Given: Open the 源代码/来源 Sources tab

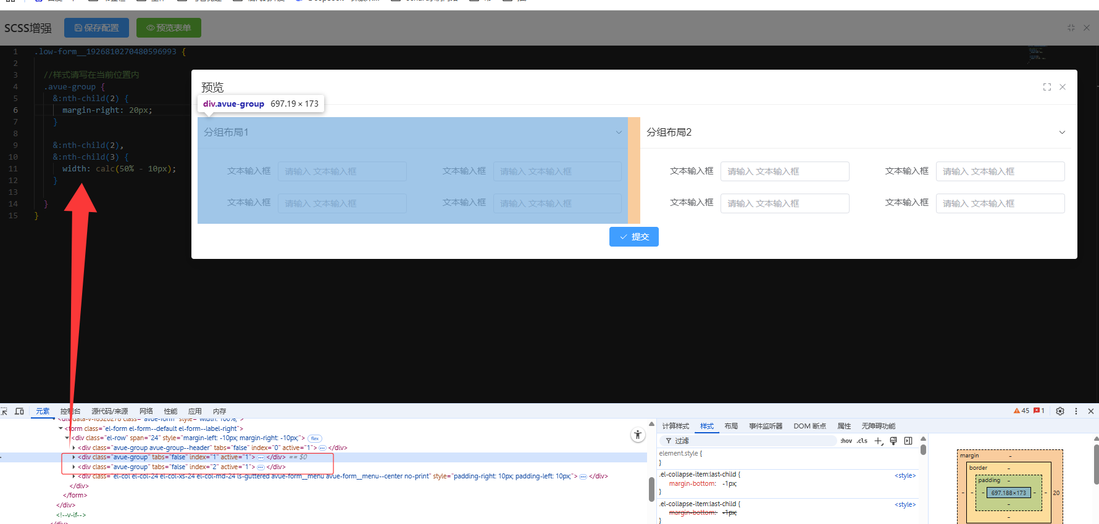Looking at the screenshot, I should pos(110,411).
